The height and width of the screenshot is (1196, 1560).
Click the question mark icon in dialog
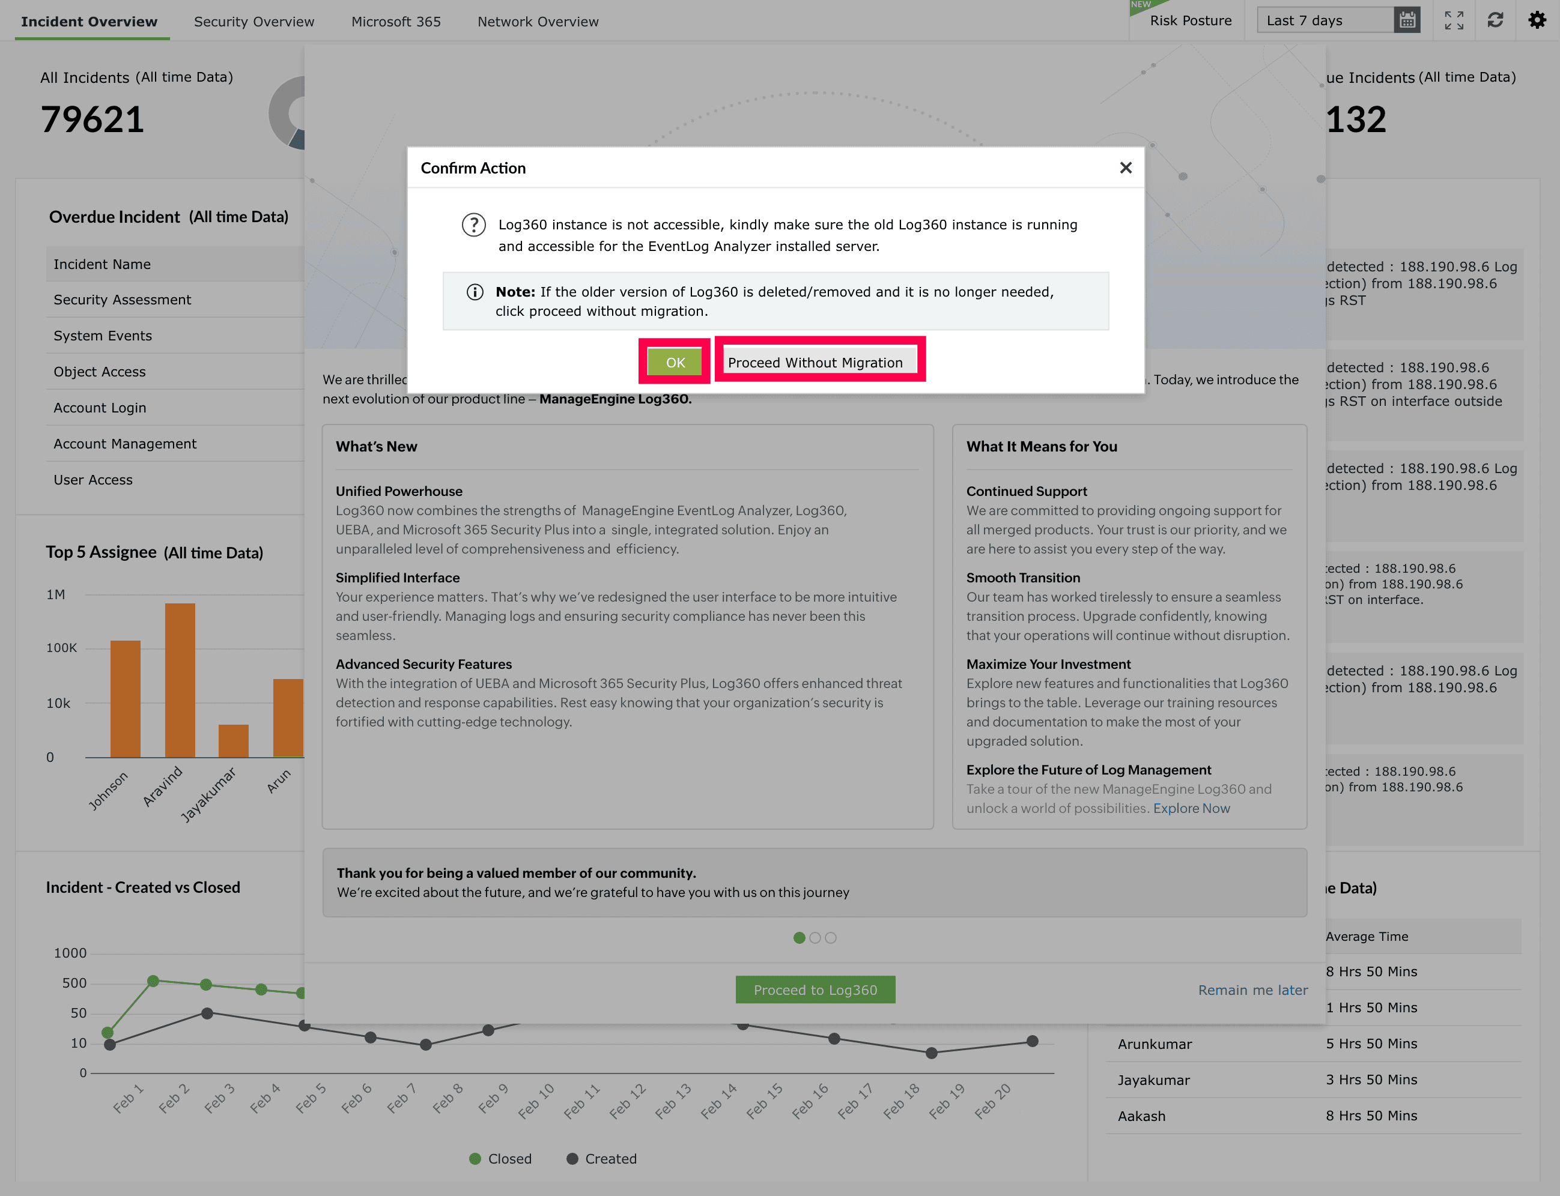[474, 225]
